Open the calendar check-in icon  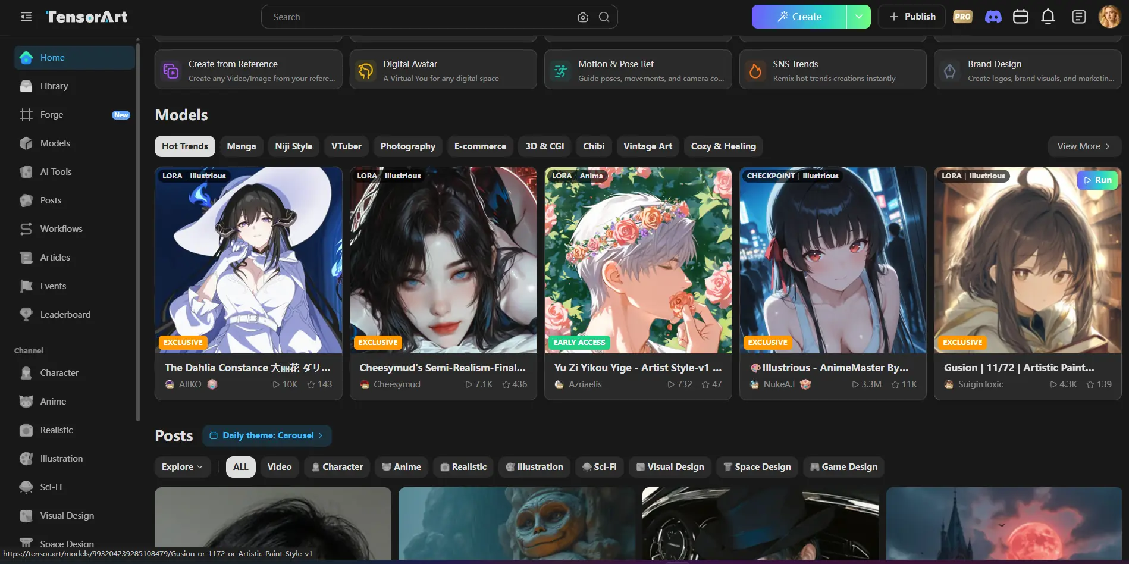click(x=1021, y=17)
